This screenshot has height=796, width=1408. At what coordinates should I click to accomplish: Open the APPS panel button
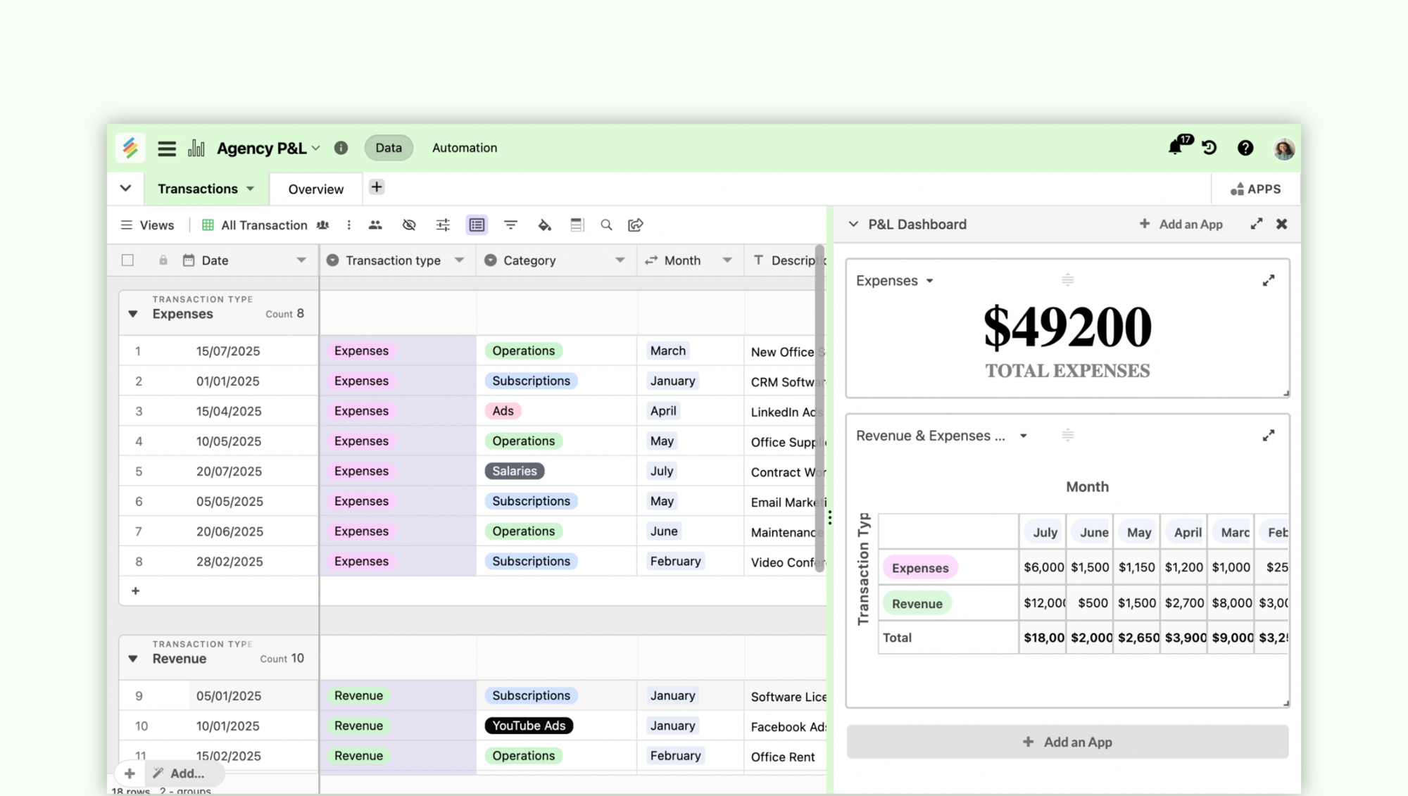(1255, 189)
